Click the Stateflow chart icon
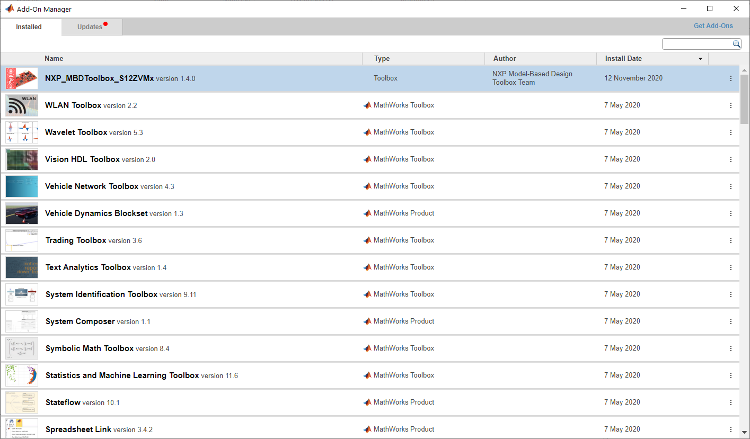 coord(21,402)
